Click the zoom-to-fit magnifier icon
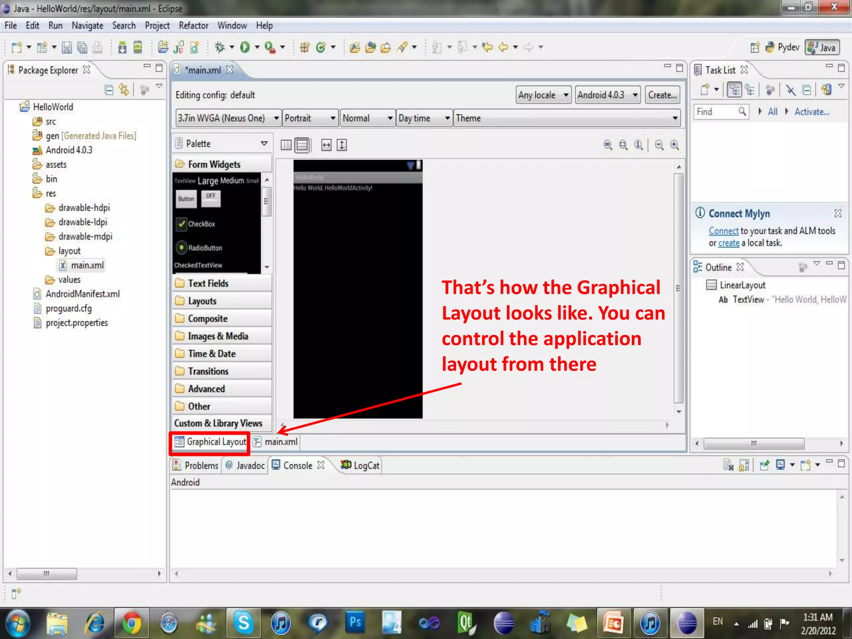 click(x=623, y=145)
